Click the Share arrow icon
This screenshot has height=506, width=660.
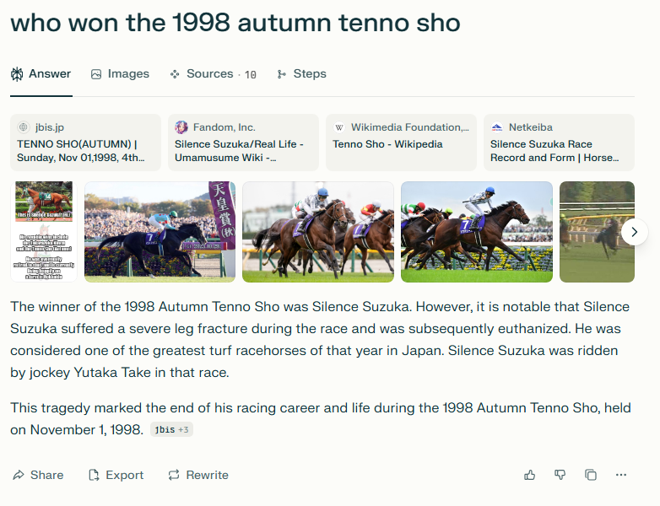tap(19, 475)
